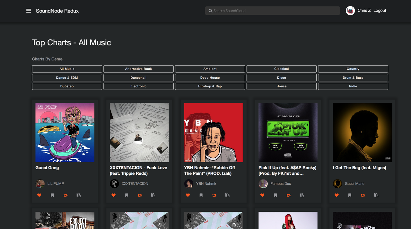Select the Country genre

pyautogui.click(x=353, y=69)
